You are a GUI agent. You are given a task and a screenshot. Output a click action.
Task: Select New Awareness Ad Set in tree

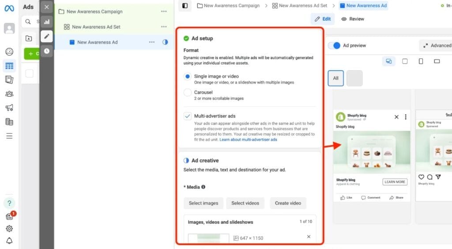(x=96, y=27)
